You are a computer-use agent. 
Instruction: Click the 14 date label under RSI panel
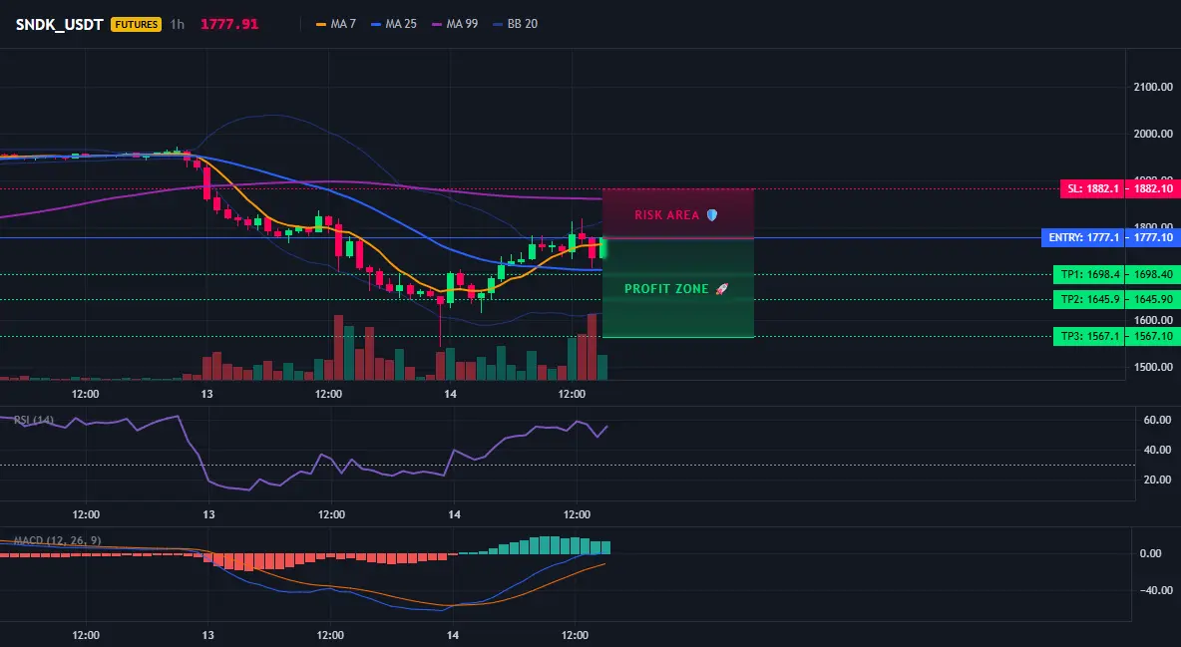pos(454,514)
